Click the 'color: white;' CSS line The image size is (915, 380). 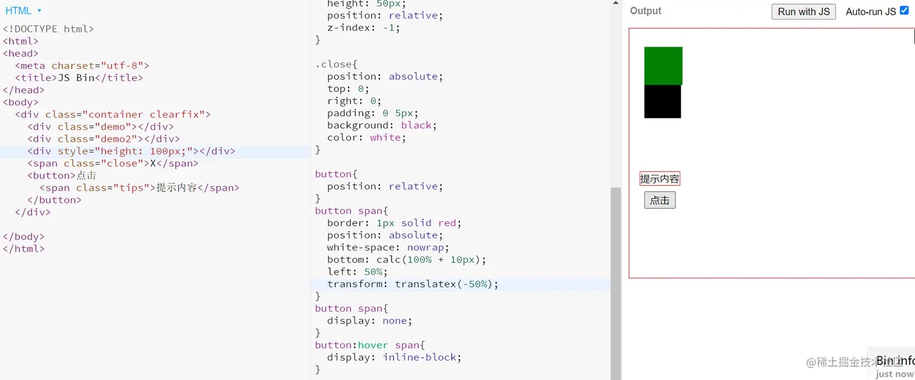367,137
